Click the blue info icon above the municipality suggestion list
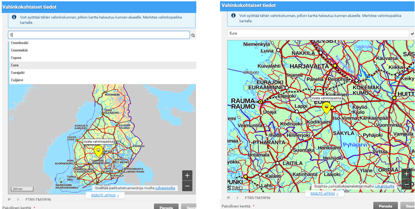Image resolution: width=415 pixels, height=209 pixels. pos(14,18)
